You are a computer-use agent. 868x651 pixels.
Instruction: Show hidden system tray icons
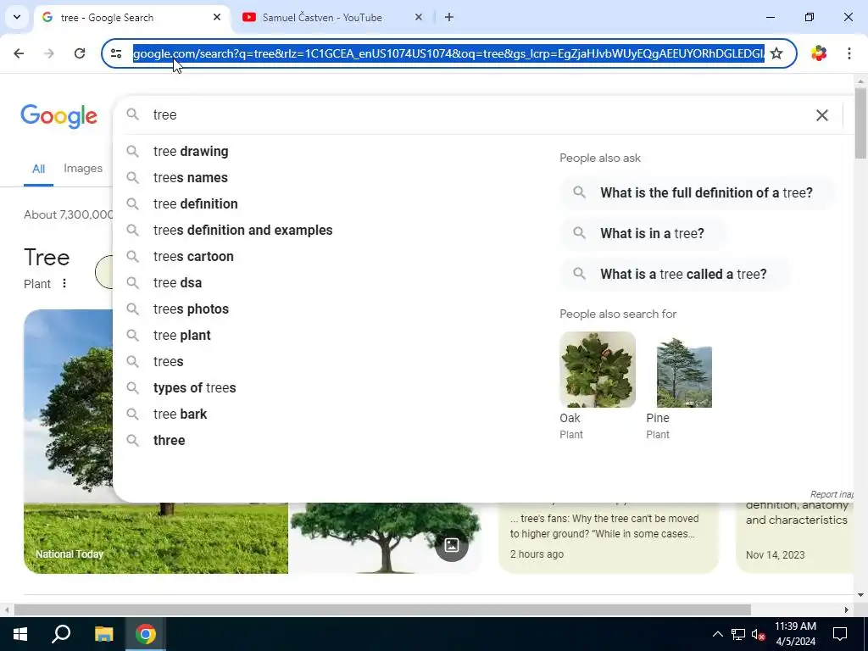[x=717, y=634]
